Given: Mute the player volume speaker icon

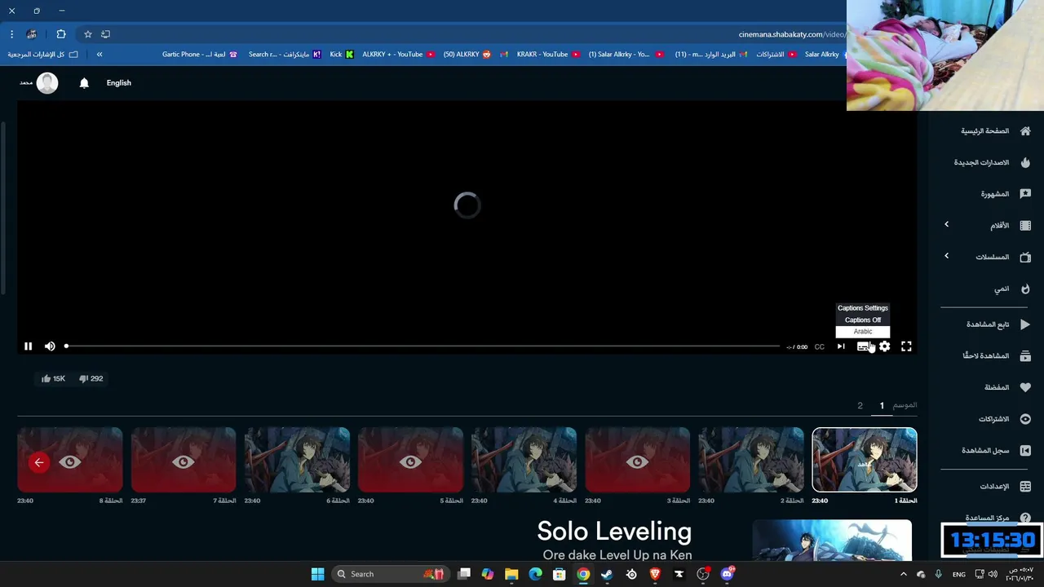Looking at the screenshot, I should 50,346.
